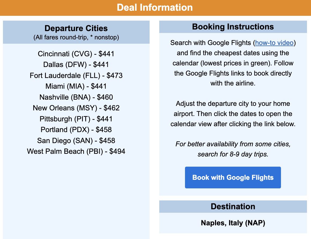Click the Fort Lauderdale (FLL) fare entry
The image size is (311, 239).
coord(76,76)
